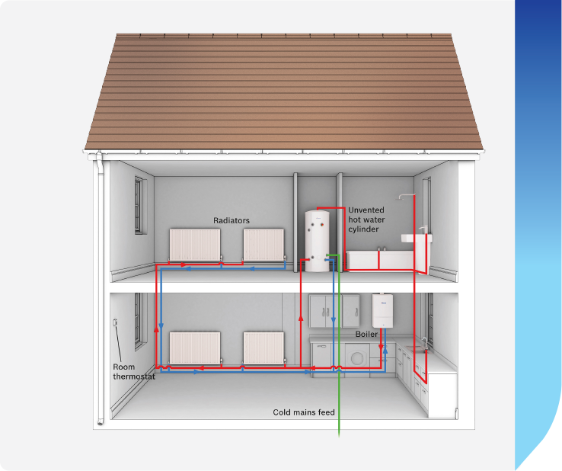The height and width of the screenshot is (471, 562).
Task: Select the downstairs right radiator
Action: pyautogui.click(x=263, y=348)
